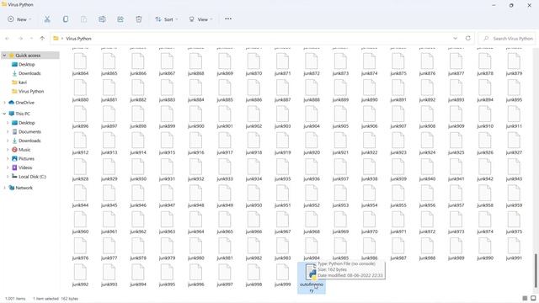Select file junk879

point(514,65)
